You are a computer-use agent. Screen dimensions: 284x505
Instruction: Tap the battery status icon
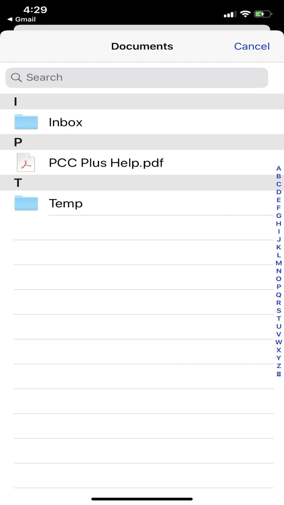tap(263, 14)
